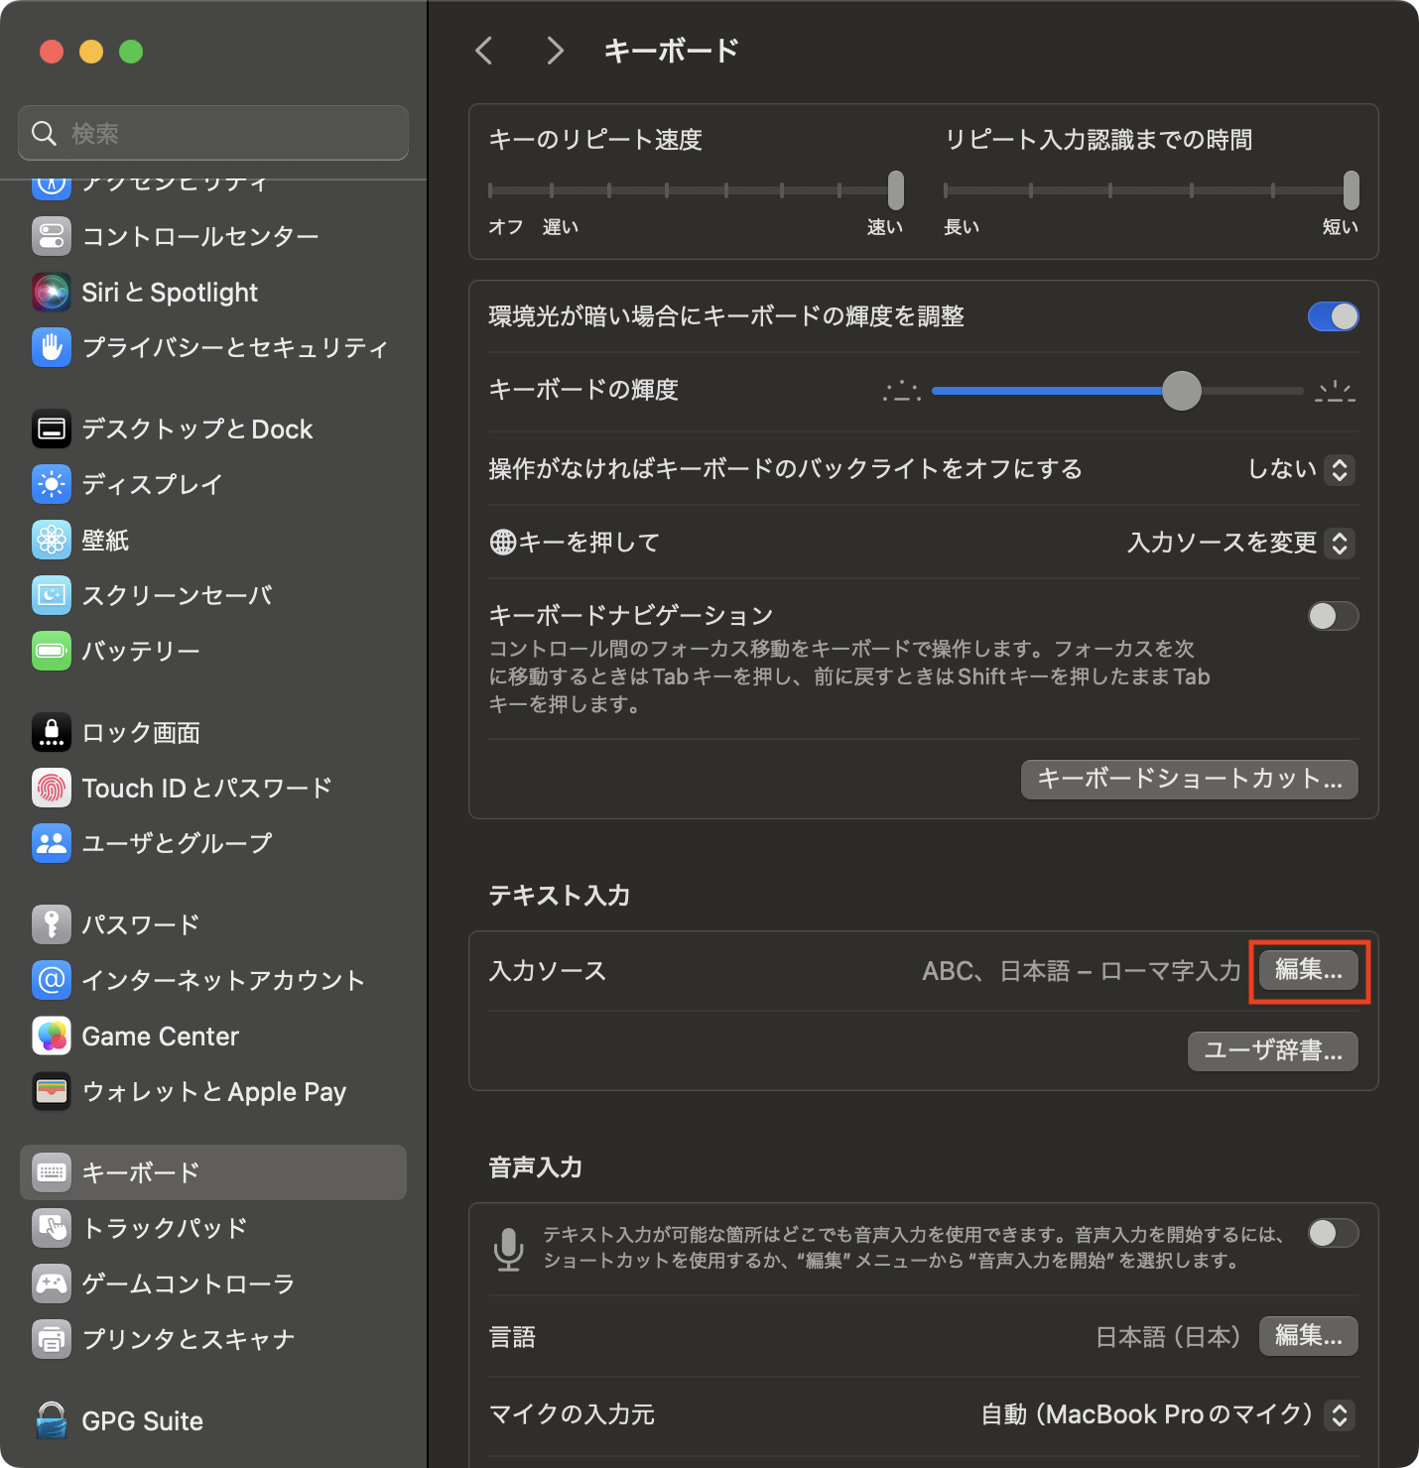Open the Trackpad icon
Screen dimensions: 1419x1468
tap(52, 1228)
